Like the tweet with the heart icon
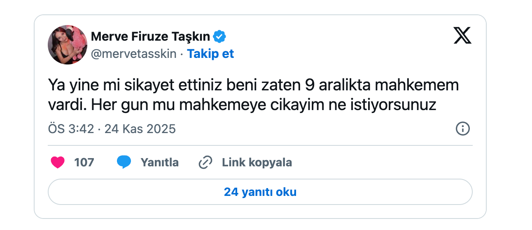 pos(58,163)
